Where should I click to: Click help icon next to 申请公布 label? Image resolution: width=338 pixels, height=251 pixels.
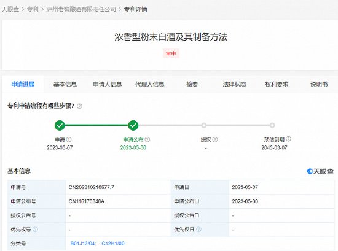tap(147, 139)
